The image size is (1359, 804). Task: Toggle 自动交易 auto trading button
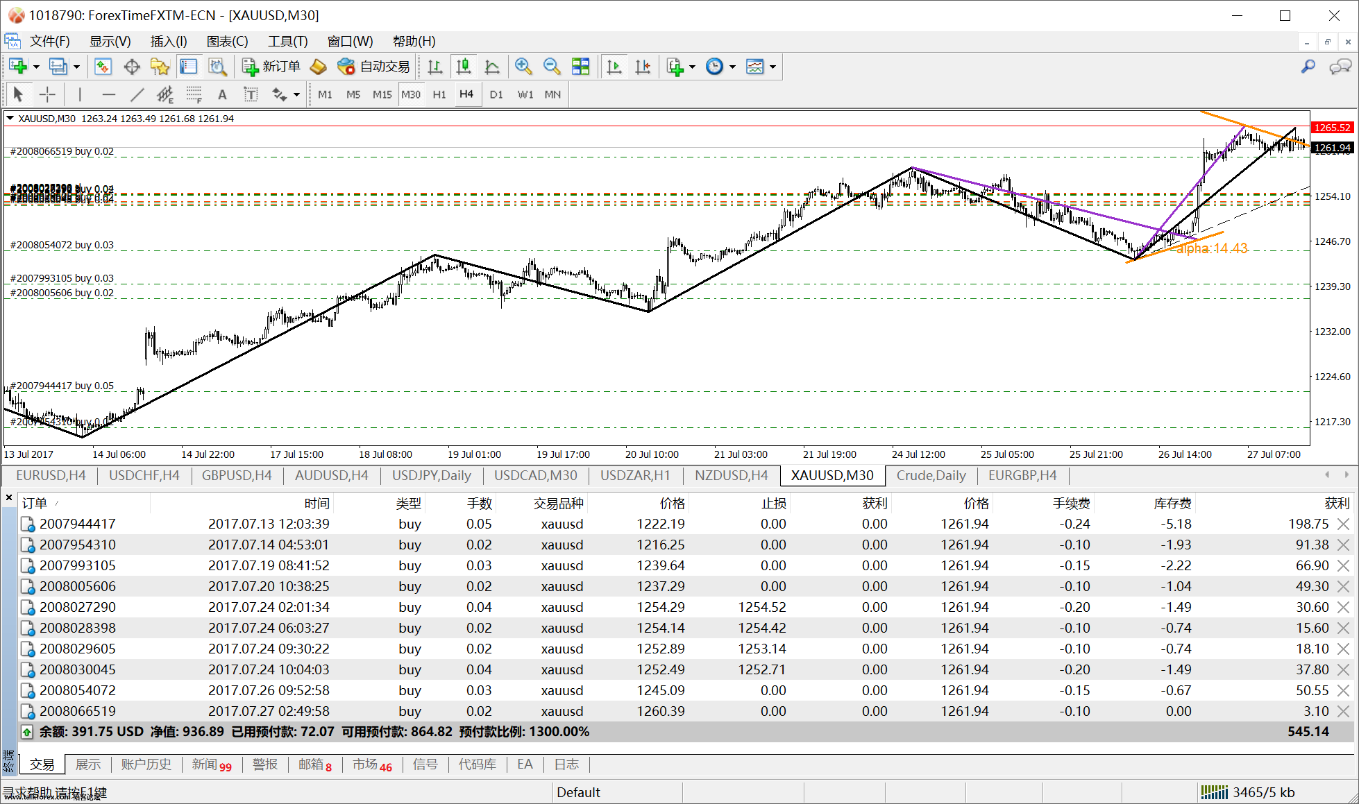tap(373, 67)
